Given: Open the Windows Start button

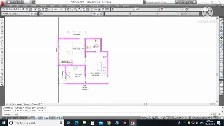Looking at the screenshot, I should click(x=4, y=123).
